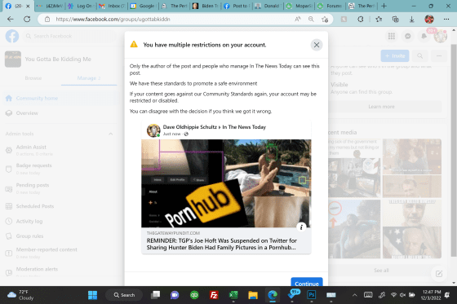
Task: Open Dave Oldhippie Schultz profile picture
Action: [153, 130]
